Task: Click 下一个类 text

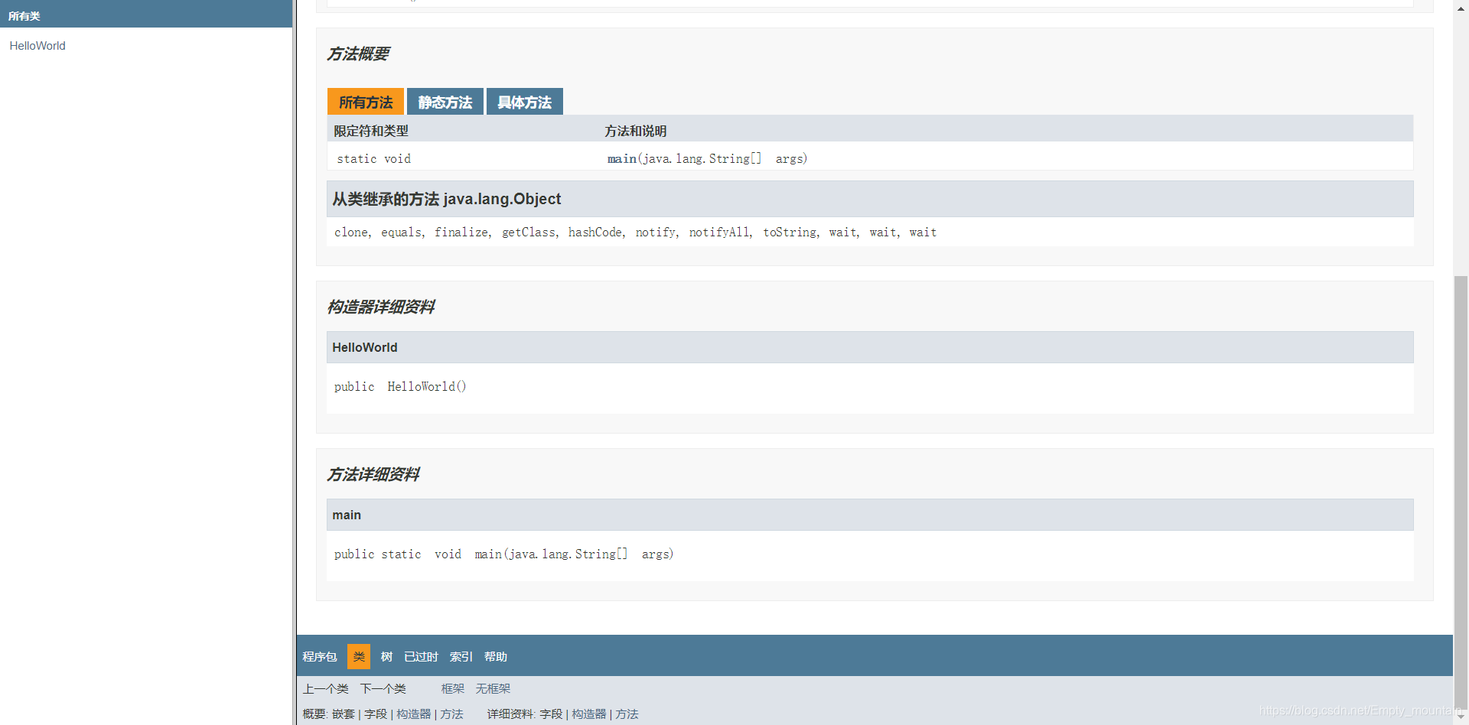Action: coord(383,689)
